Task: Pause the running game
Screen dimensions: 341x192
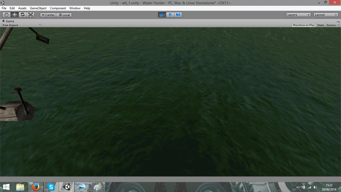Action: [170, 15]
